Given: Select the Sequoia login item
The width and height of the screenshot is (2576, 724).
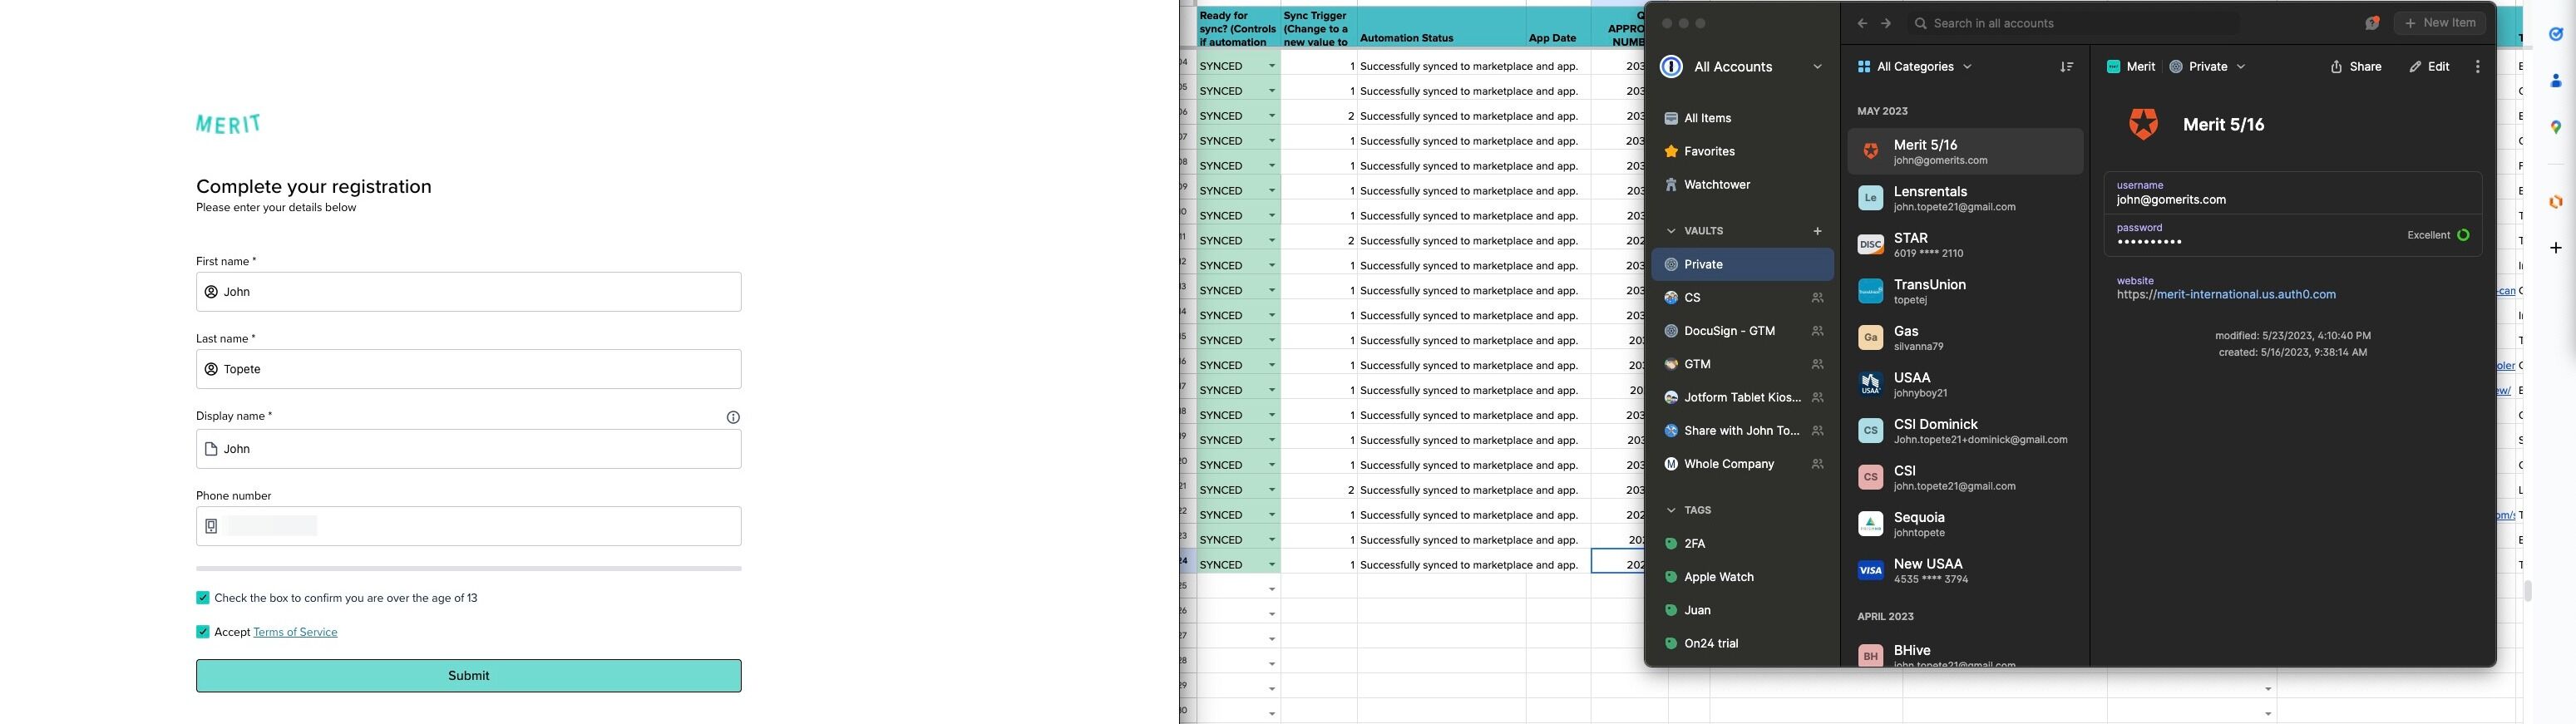Looking at the screenshot, I should point(1965,524).
